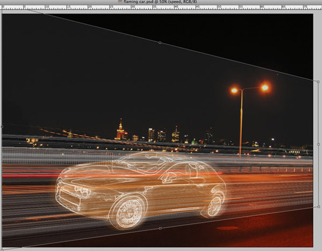This screenshot has height=251, width=322.
Task: Click the right-middle transform handle
Action: click(x=318, y=145)
